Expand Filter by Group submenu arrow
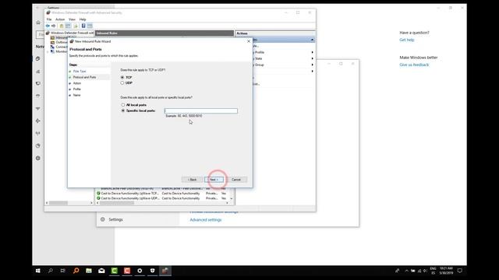Viewport: 499px width, 280px height. pyautogui.click(x=312, y=65)
